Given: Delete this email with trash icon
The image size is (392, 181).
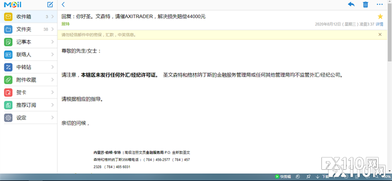Looking at the screenshot, I should pos(366,4).
